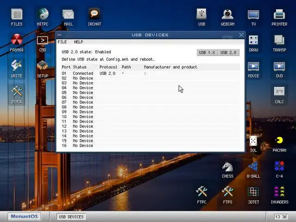Image resolution: width=296 pixels, height=222 pixels.
Task: Open the FILE menu in USB Devices
Action: (62, 42)
